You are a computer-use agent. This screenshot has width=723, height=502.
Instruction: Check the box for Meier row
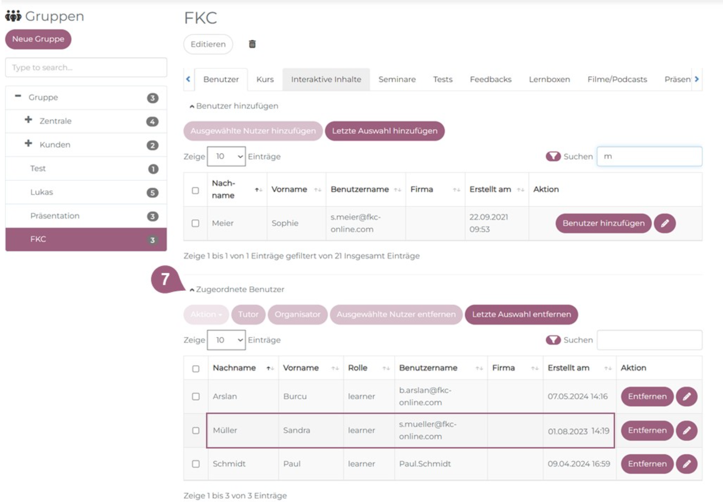195,223
